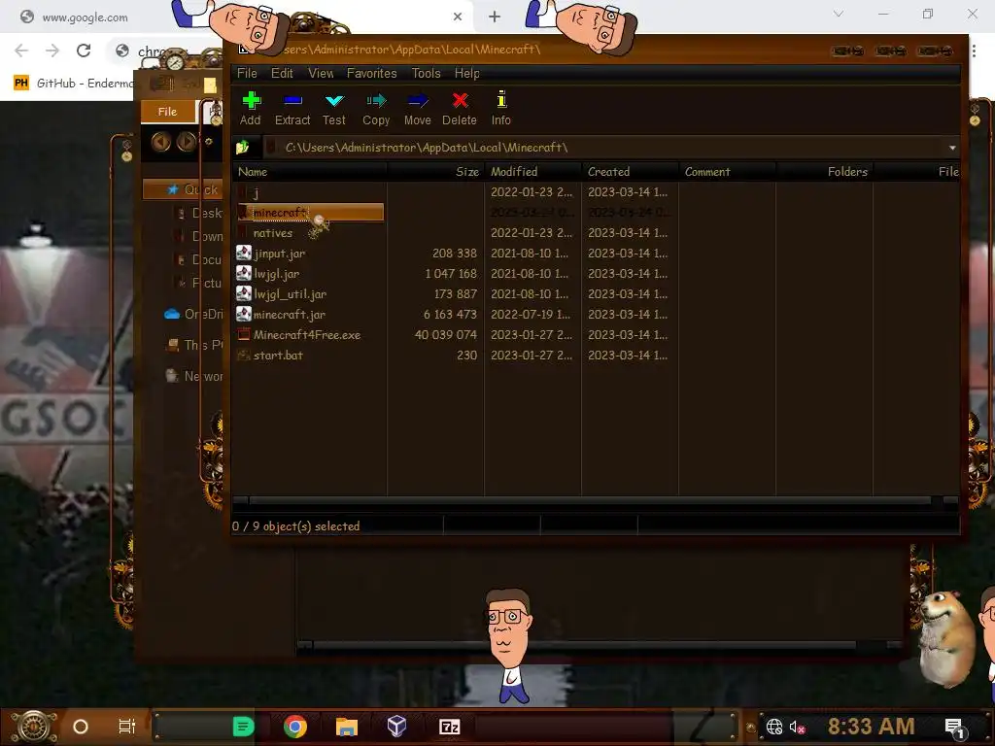995x746 pixels.
Task: Open a new Chrome tab
Action: 495,17
